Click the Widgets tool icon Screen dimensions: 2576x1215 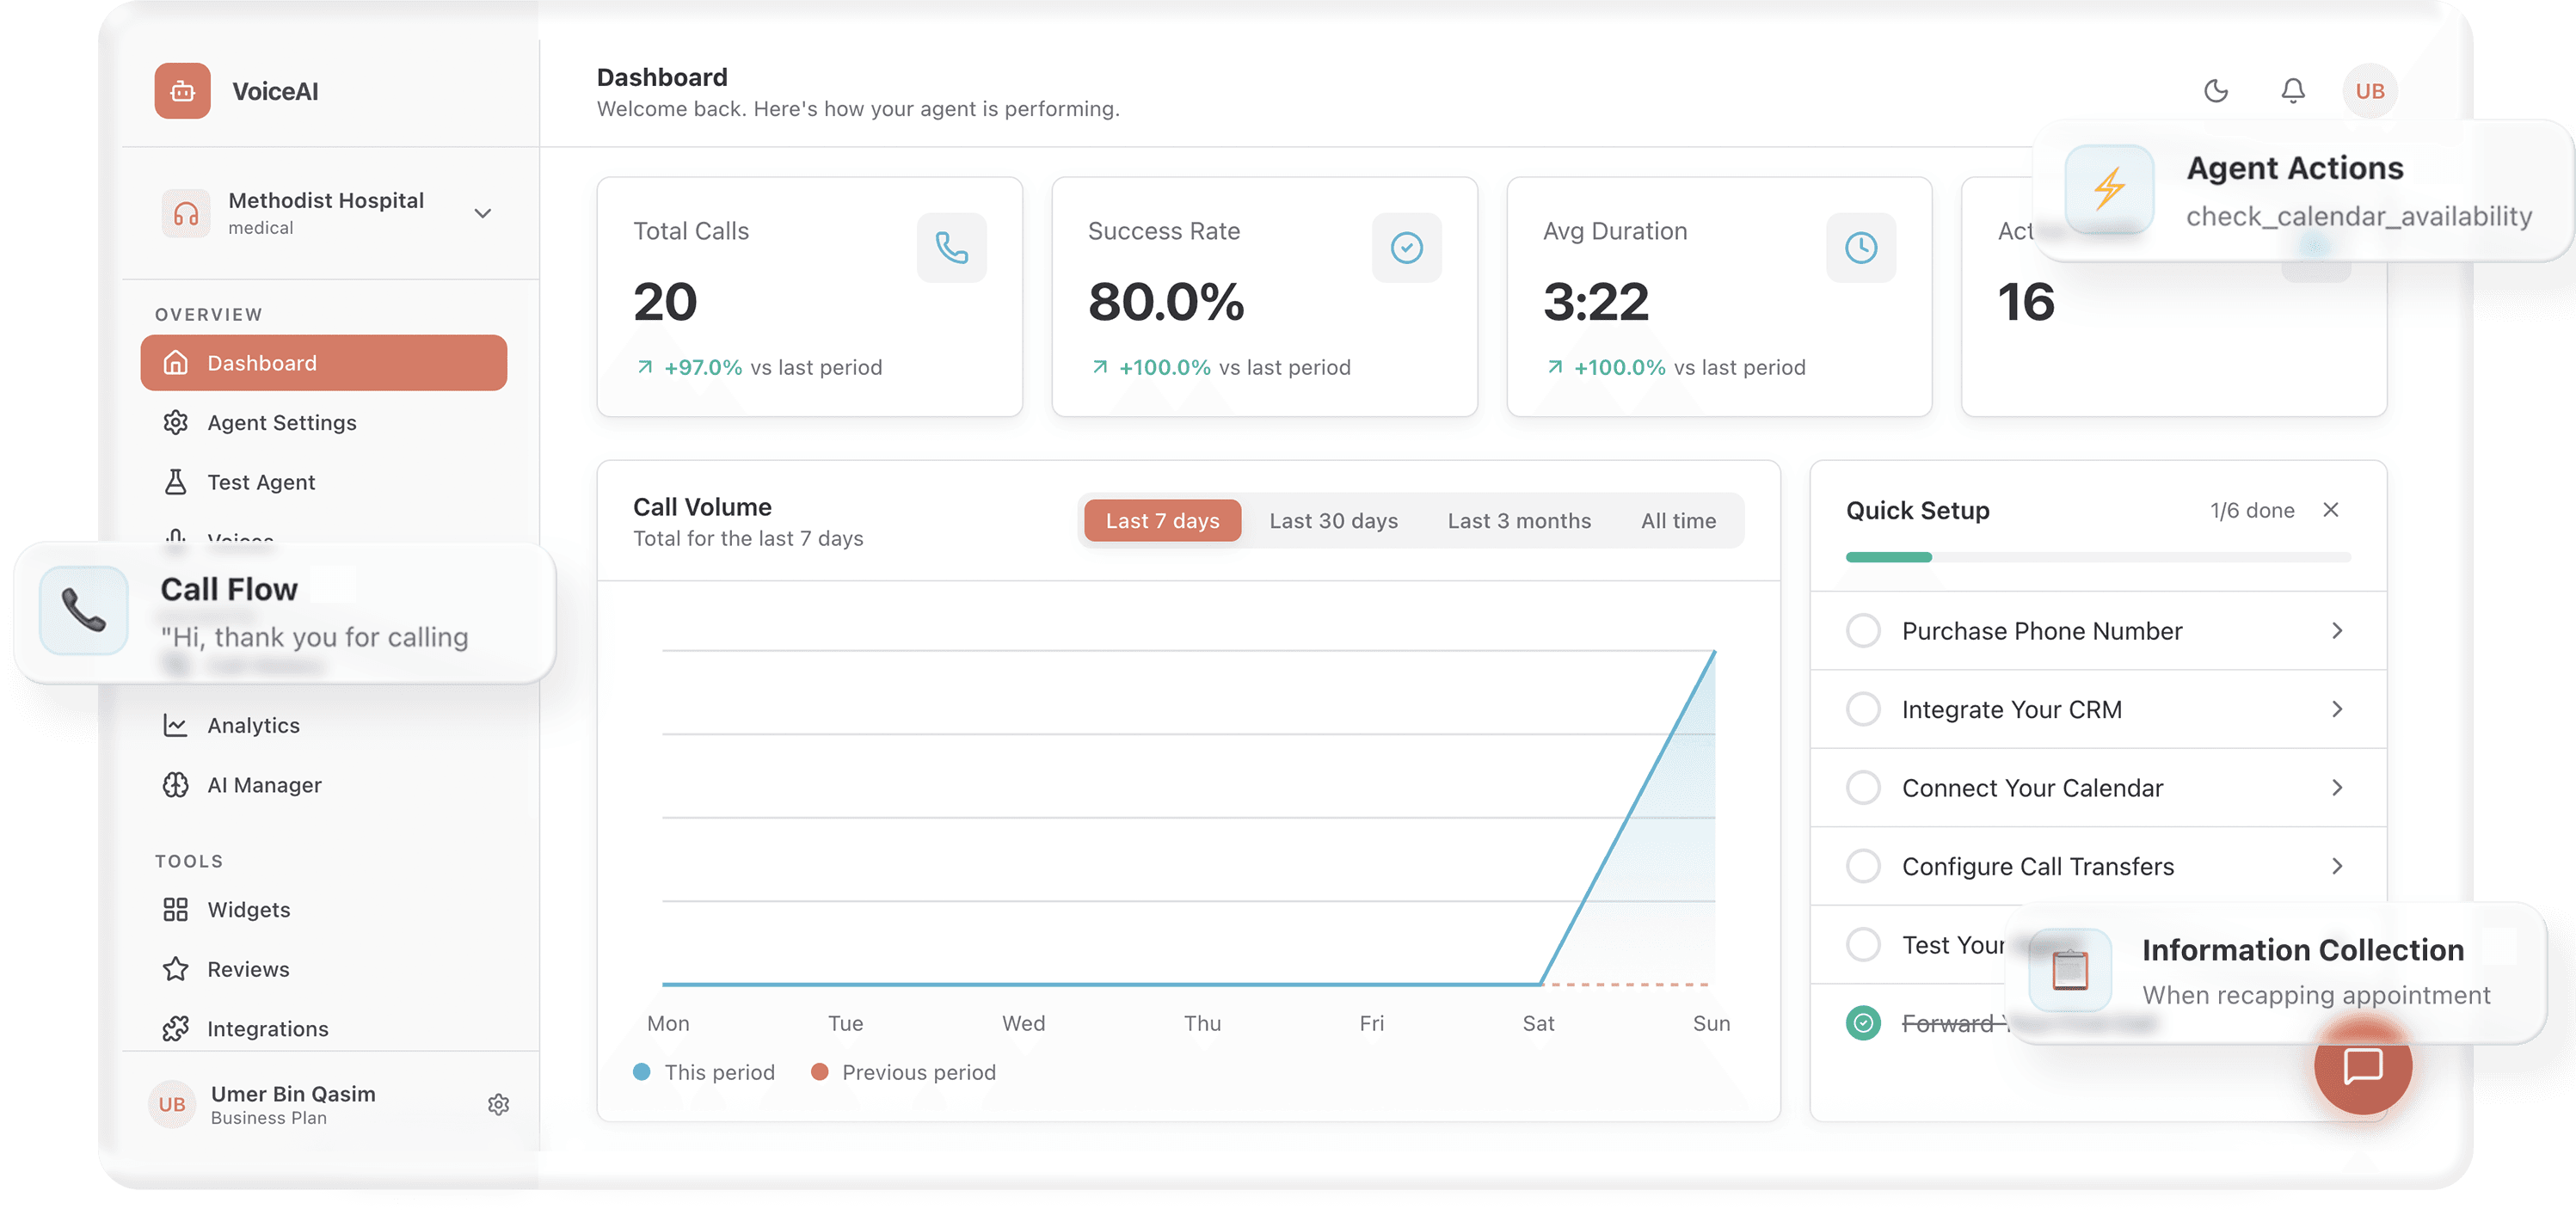coord(176,909)
